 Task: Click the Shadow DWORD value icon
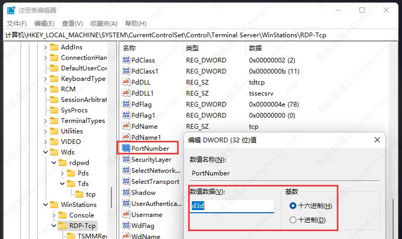[126, 192]
